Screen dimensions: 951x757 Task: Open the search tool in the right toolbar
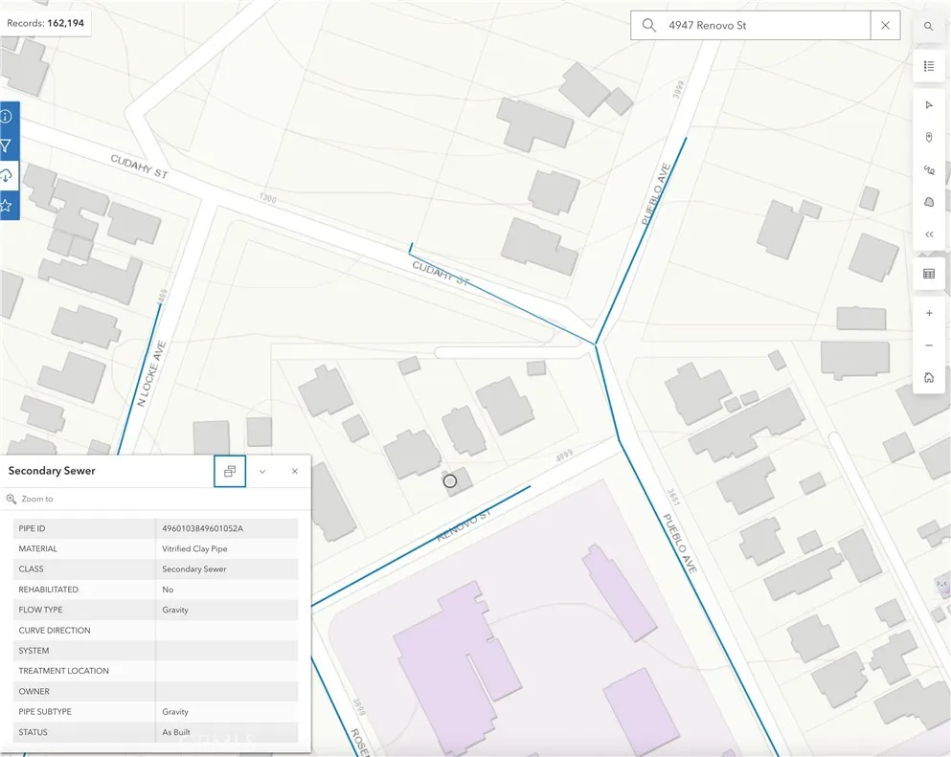[x=928, y=27]
